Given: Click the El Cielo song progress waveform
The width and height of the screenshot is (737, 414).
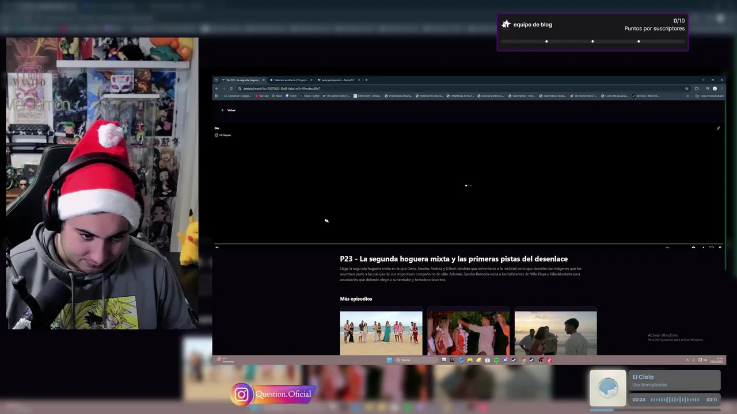Looking at the screenshot, I should pyautogui.click(x=675, y=400).
